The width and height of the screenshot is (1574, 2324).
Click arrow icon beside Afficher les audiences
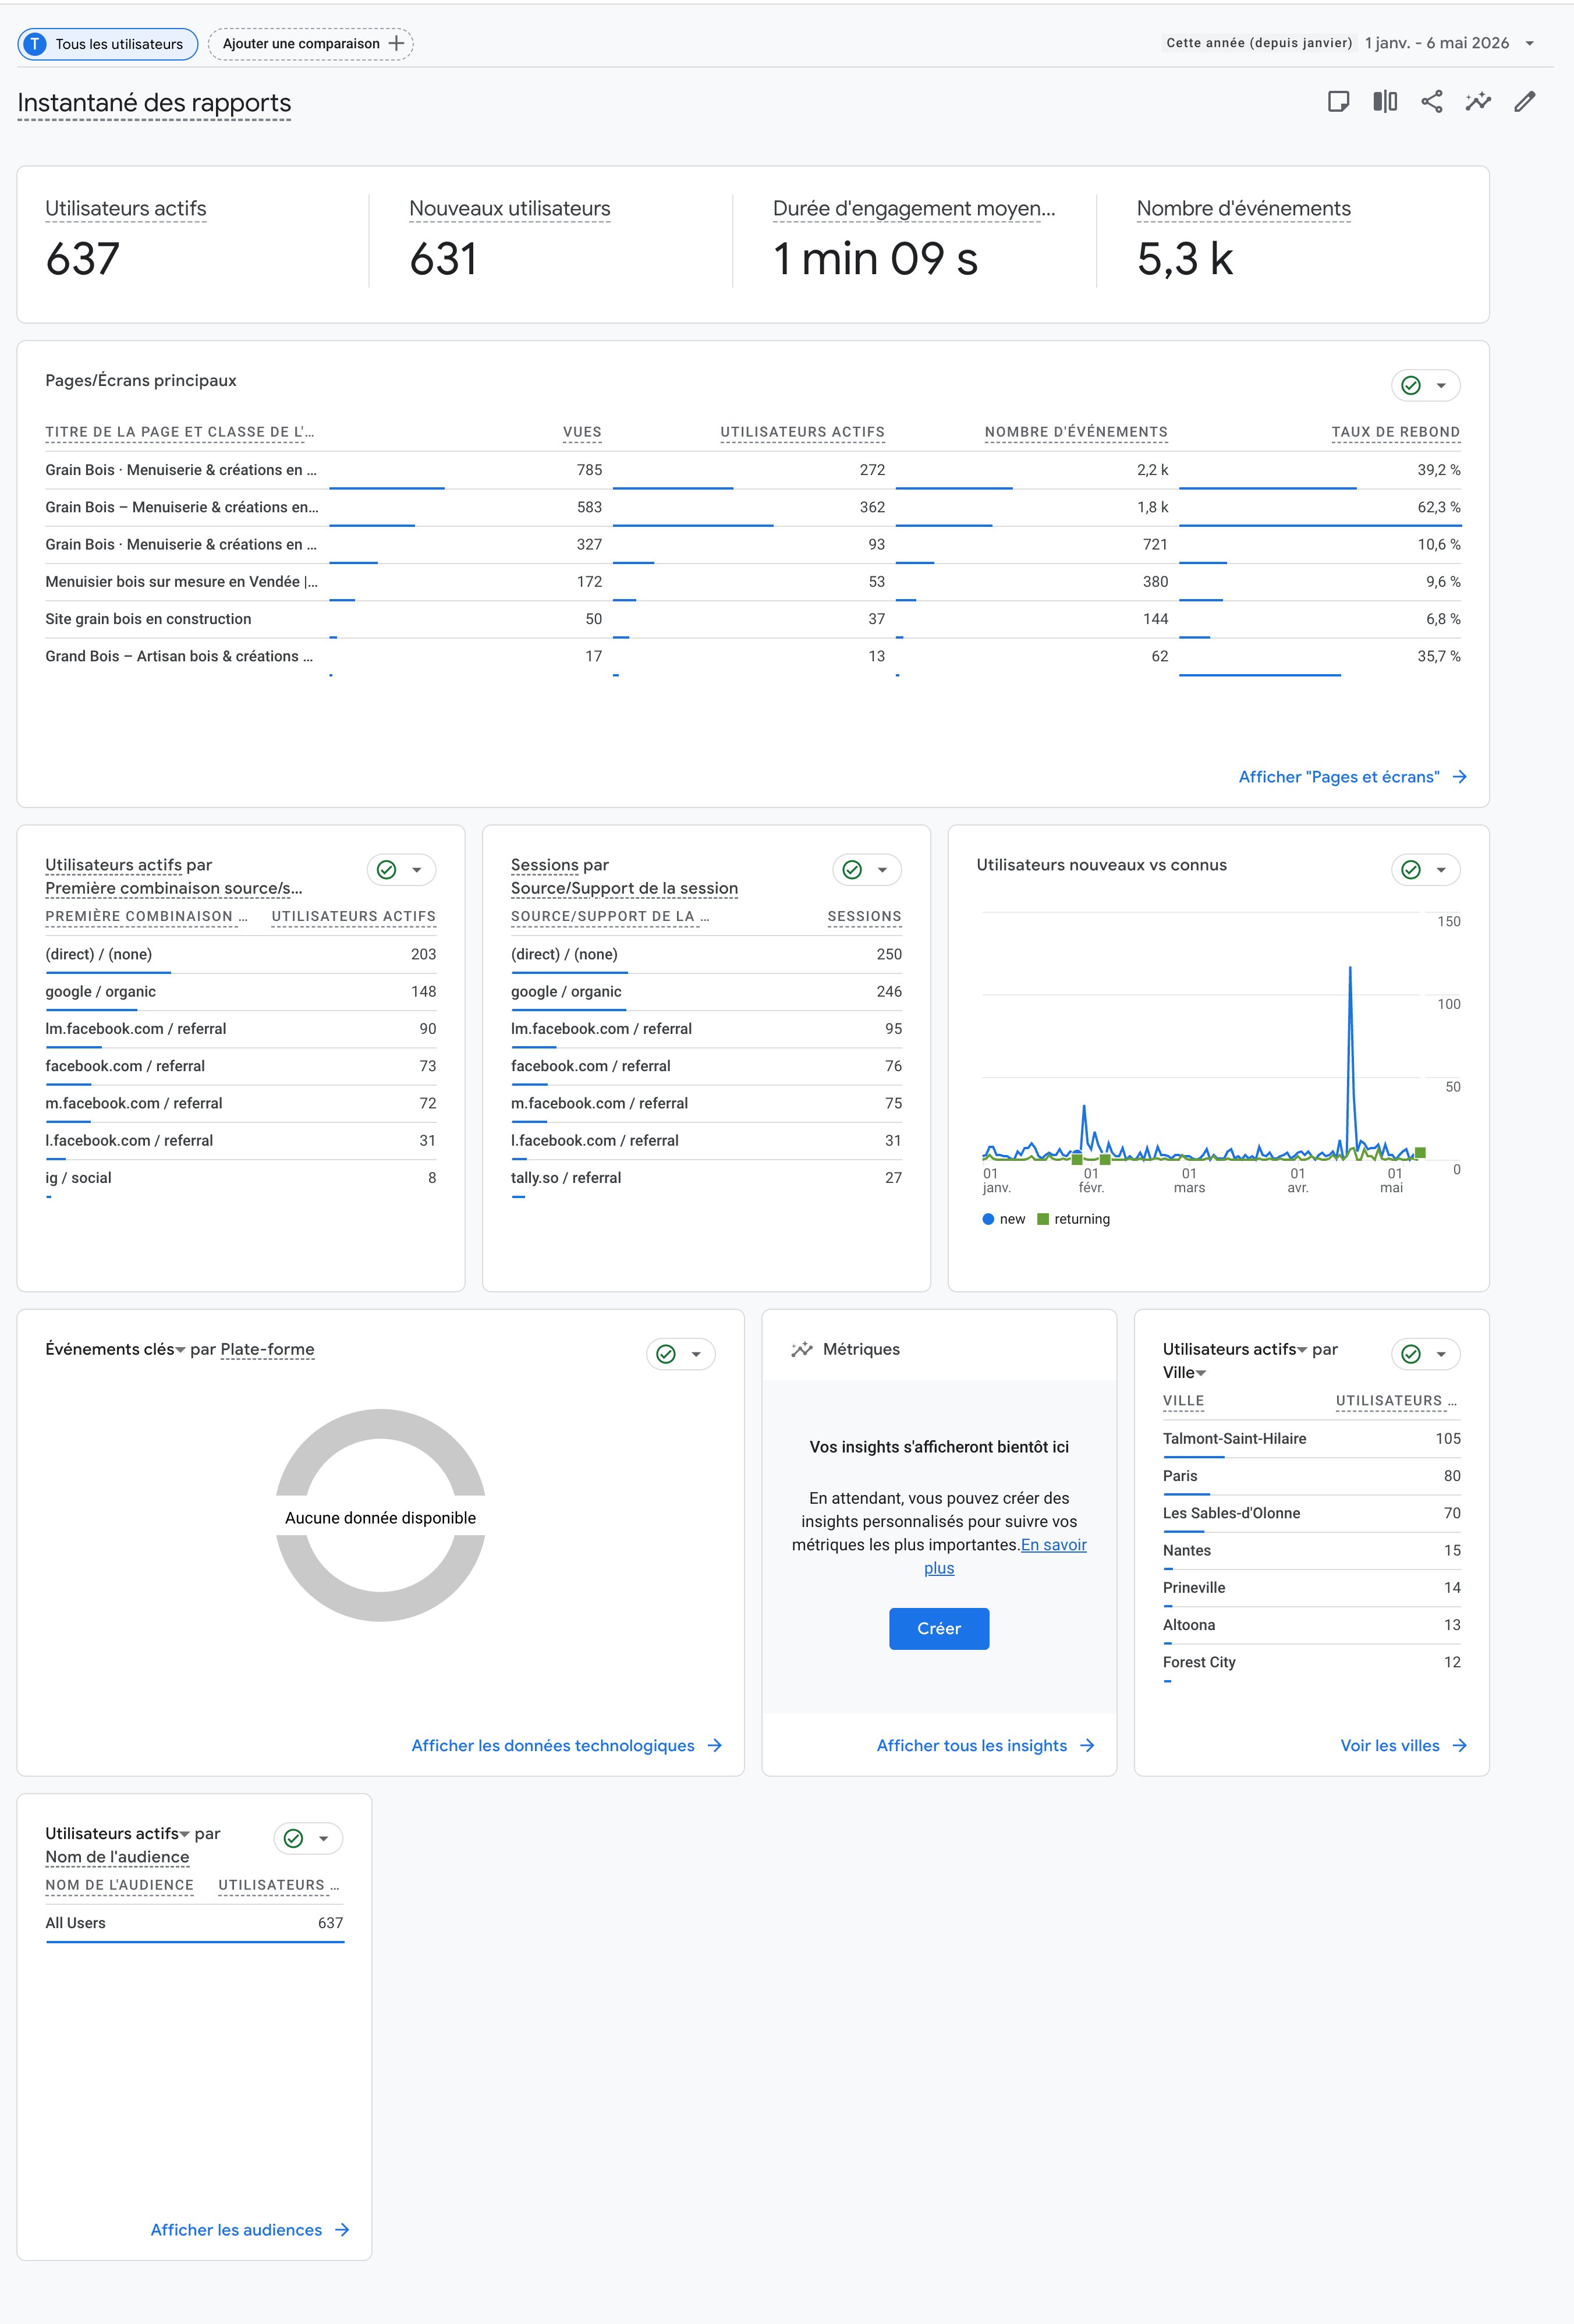(x=342, y=2229)
